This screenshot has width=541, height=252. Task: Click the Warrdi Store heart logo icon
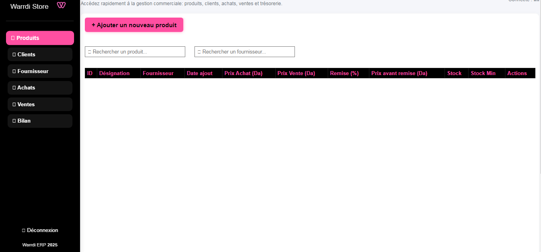61,6
